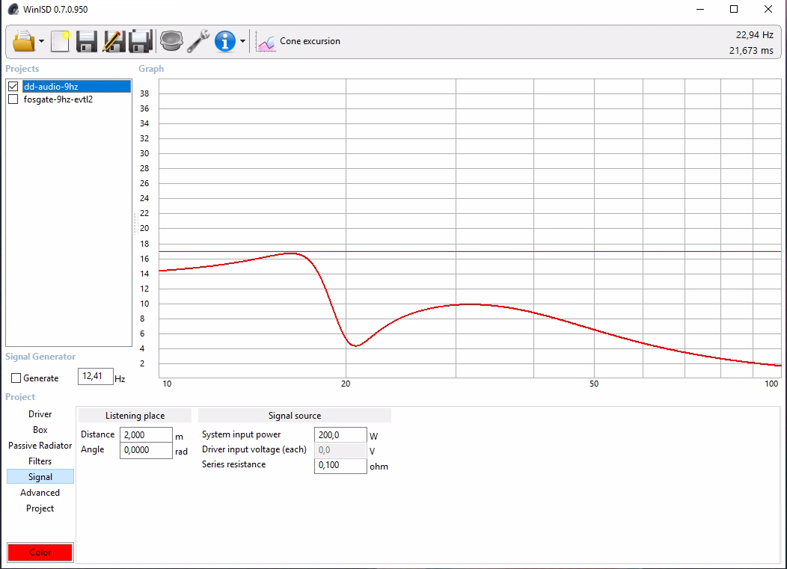This screenshot has height=569, width=787.
Task: Open the driver editor speaker icon
Action: pos(171,41)
